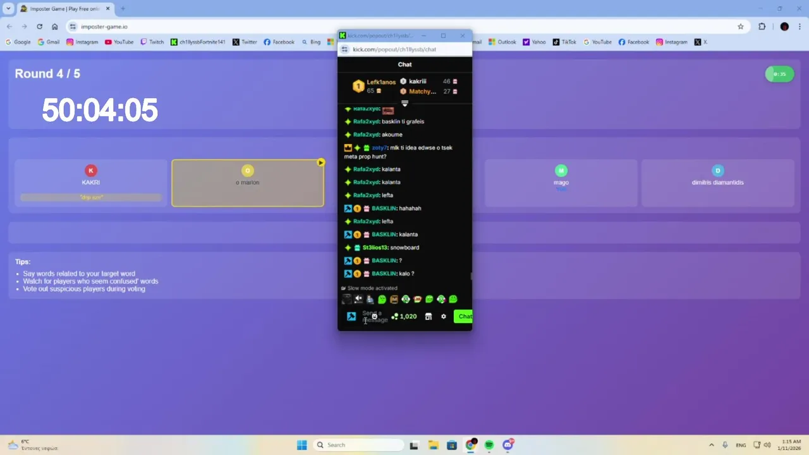Screen dimensions: 809x455
Task: Select the o marlon player card
Action: (x=248, y=183)
